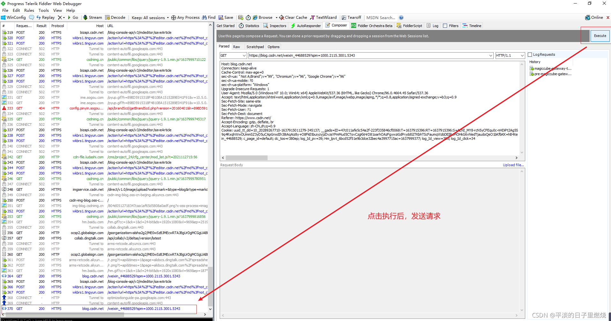The image size is (611, 321).
Task: Sort sessions by Result column header
Action: click(41, 26)
